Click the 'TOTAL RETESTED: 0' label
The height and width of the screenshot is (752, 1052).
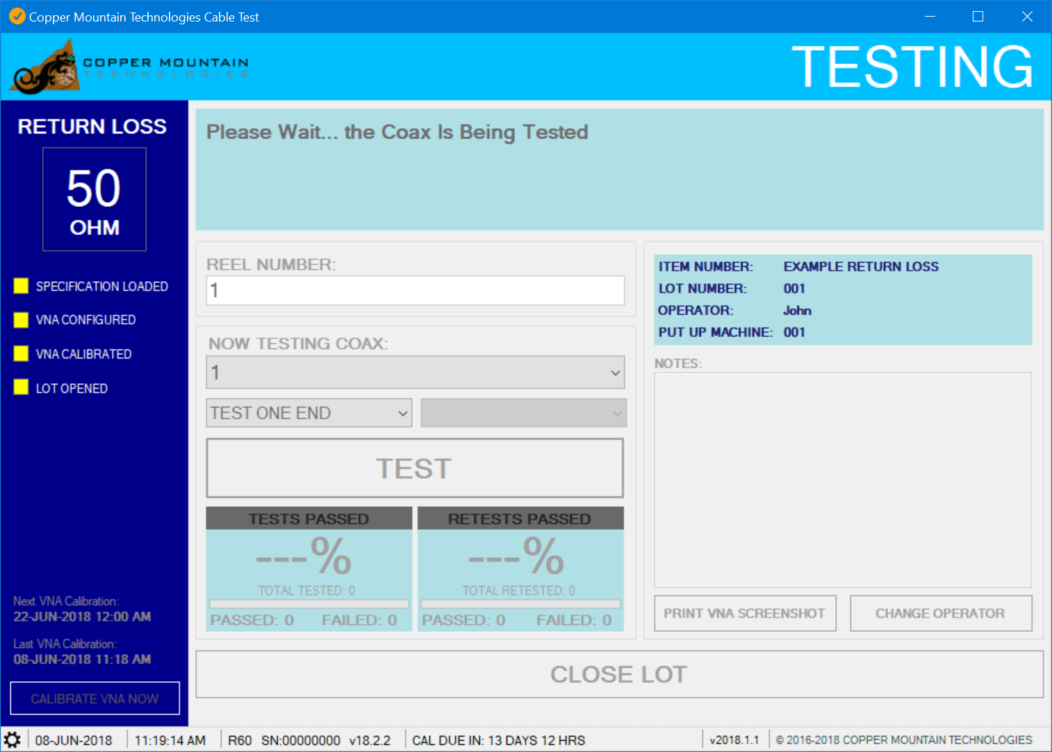[x=519, y=590]
